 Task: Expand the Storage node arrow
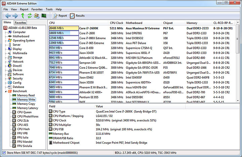(x=6, y=58)
